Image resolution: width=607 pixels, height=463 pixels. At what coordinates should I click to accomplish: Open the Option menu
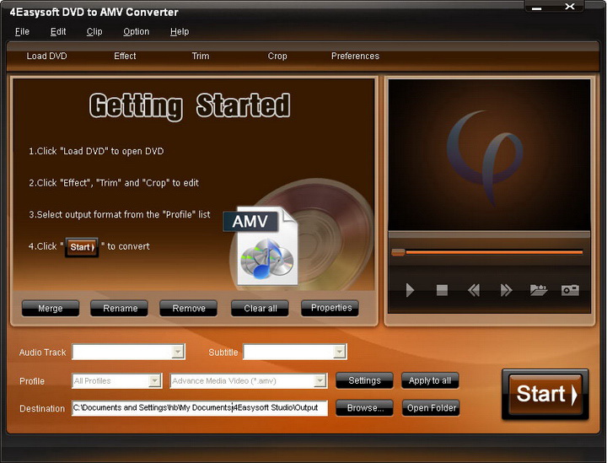[137, 32]
